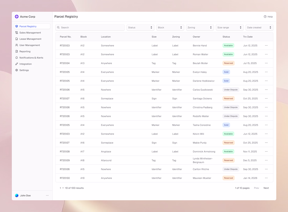
Task: Click the Help link
Action: click(x=268, y=17)
